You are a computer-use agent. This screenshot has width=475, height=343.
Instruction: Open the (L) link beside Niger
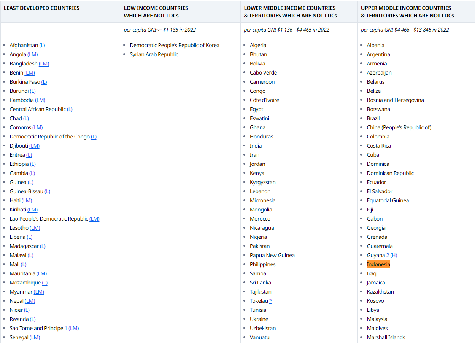27,310
